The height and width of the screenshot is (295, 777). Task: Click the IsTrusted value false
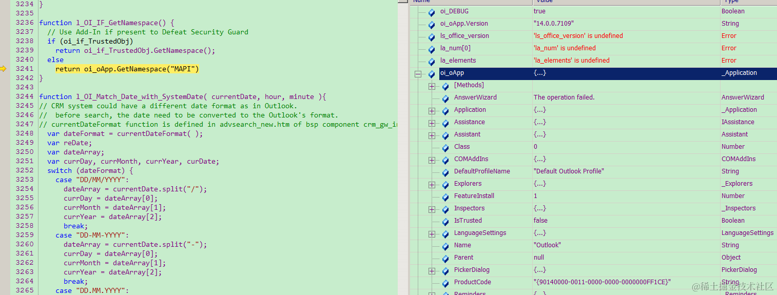tap(540, 221)
